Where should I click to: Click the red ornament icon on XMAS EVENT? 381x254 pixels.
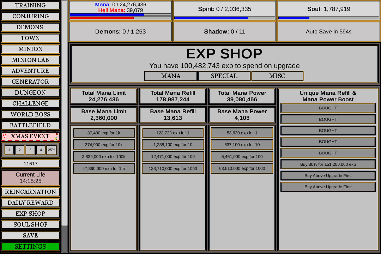[57, 134]
